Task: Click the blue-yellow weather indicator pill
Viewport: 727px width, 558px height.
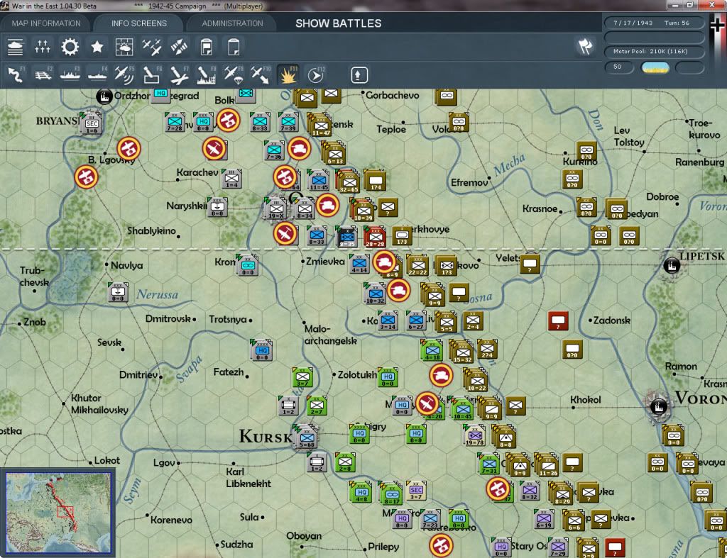Action: (x=655, y=67)
